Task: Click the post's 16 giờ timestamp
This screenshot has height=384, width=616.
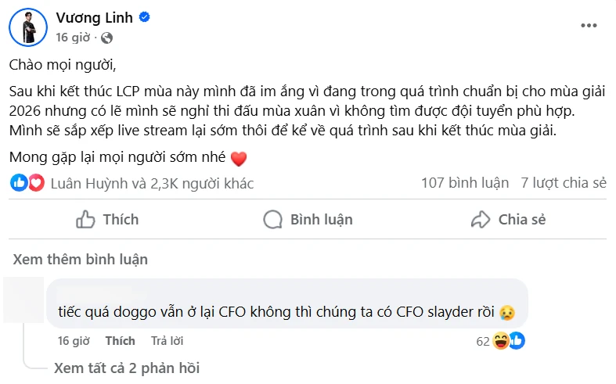Action: [x=74, y=38]
